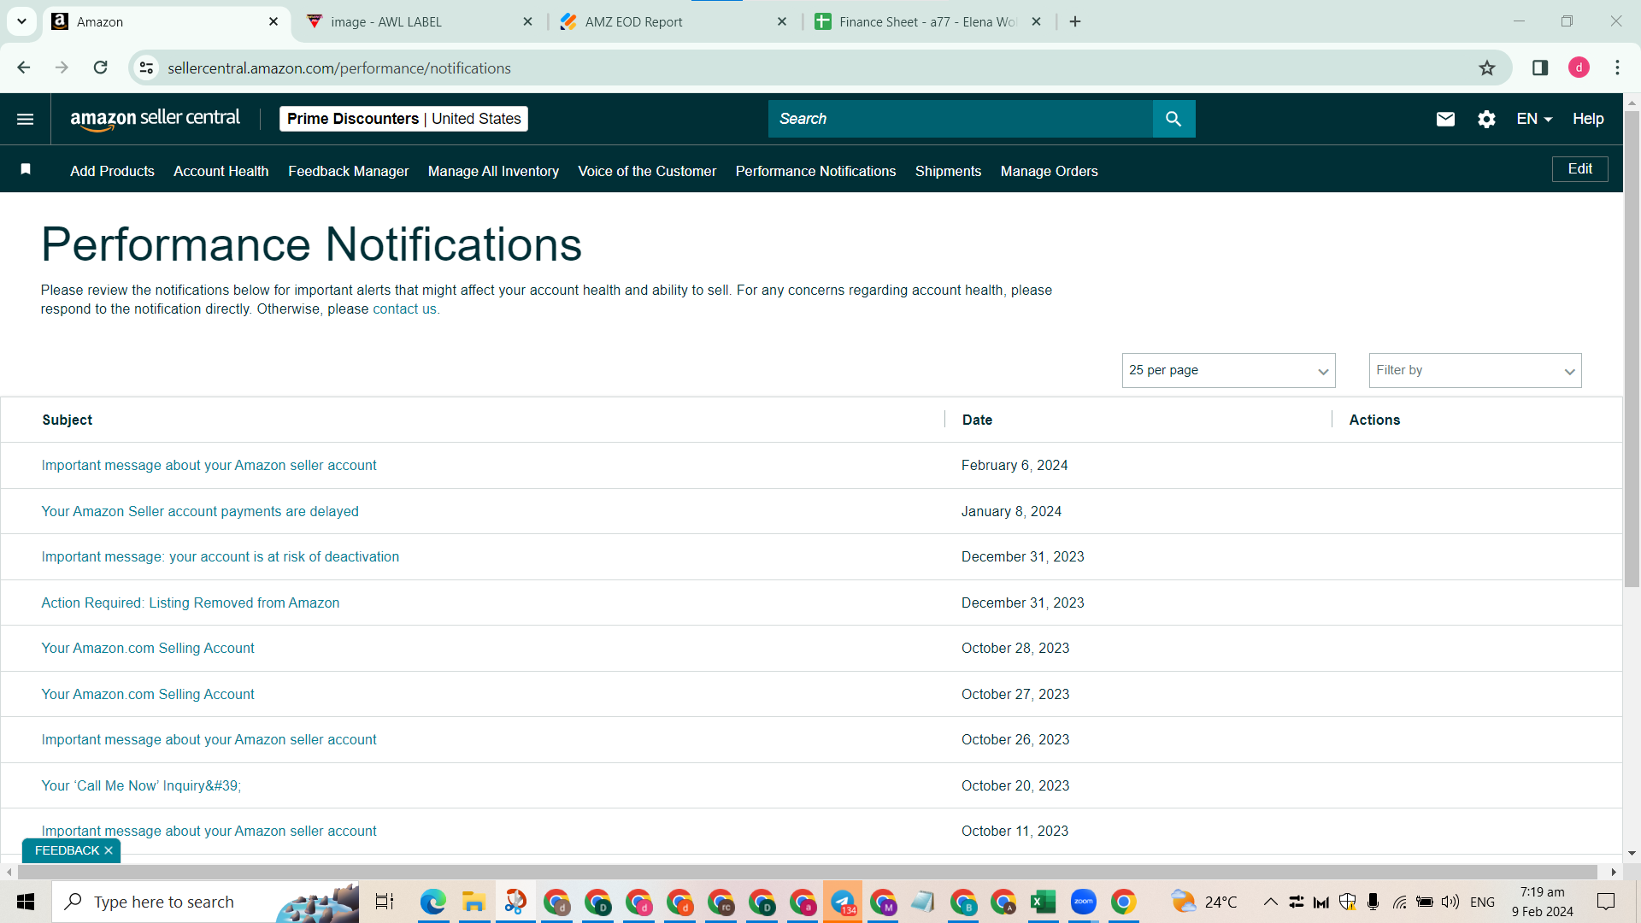Reload the current page
Viewport: 1641px width, 923px height.
pos(100,68)
